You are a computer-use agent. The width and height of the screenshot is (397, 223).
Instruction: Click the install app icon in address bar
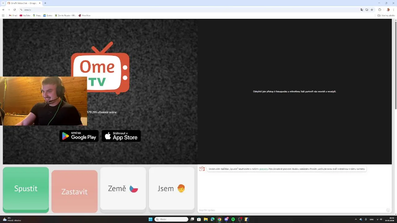pos(367,10)
